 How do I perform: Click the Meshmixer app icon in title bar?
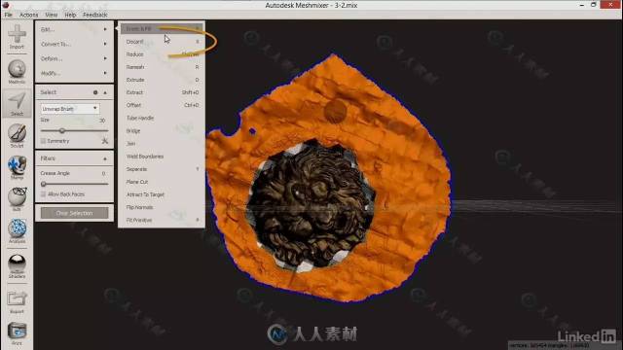6,5
